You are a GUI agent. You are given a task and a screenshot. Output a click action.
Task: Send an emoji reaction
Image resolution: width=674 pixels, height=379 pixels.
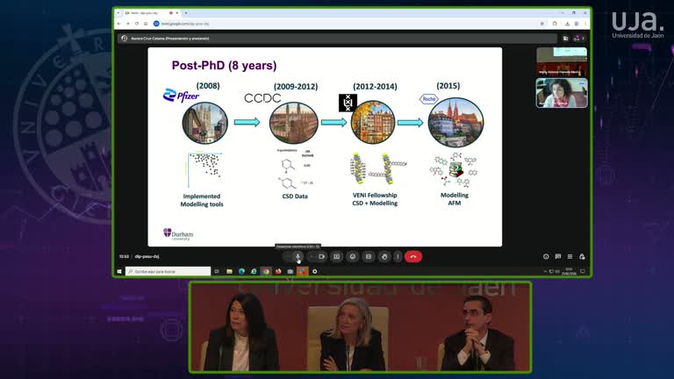click(x=352, y=256)
